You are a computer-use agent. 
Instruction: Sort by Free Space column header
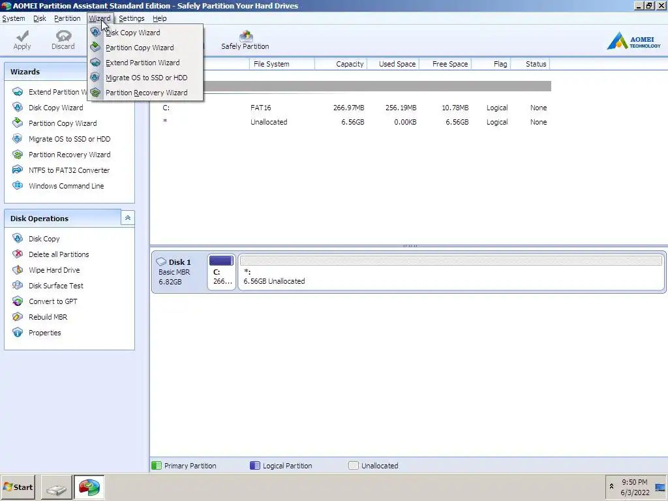click(x=445, y=64)
